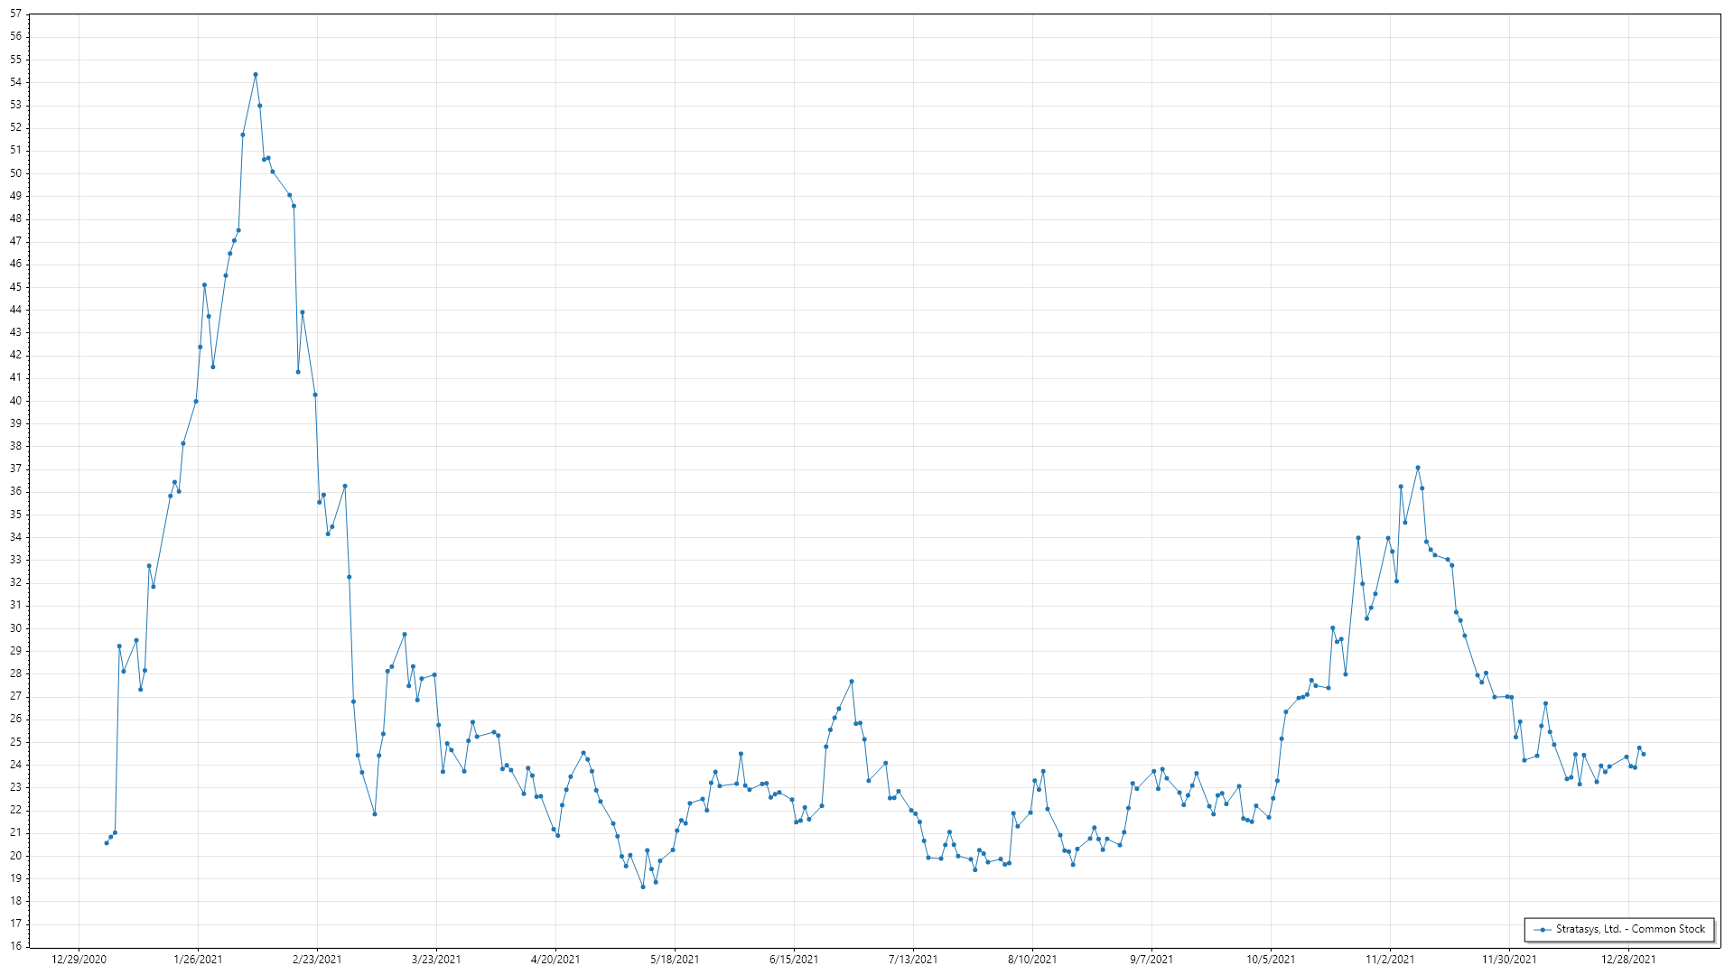Click the 16 label on y-axis
The width and height of the screenshot is (1734, 975).
(x=16, y=946)
